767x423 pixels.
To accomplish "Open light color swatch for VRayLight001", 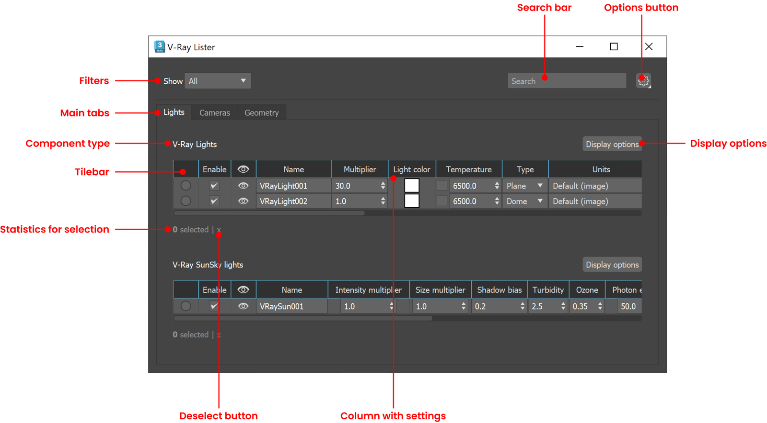I will (x=412, y=186).
